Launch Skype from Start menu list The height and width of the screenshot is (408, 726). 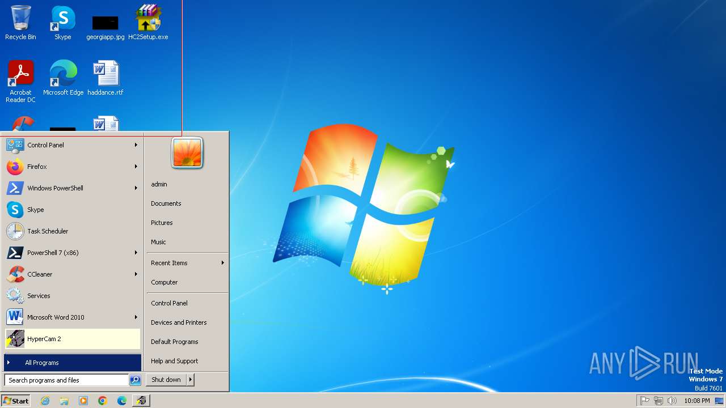[x=72, y=210]
